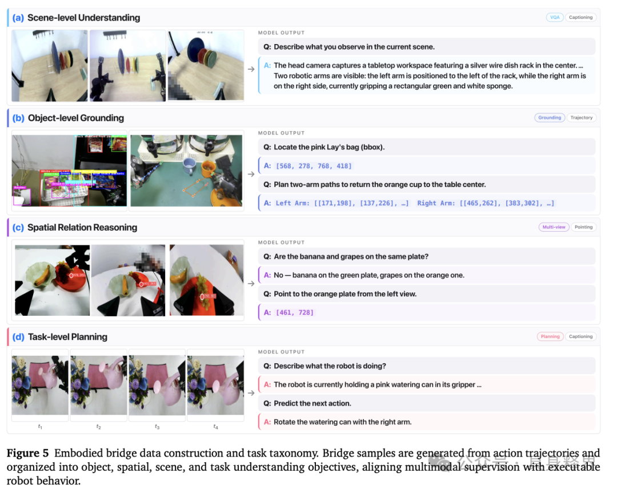Click the '(a) Scene-level Understanding' heading
The height and width of the screenshot is (488, 617).
point(77,18)
